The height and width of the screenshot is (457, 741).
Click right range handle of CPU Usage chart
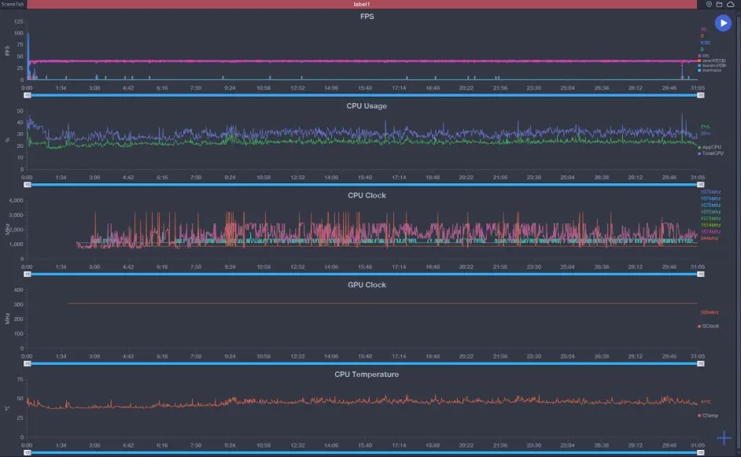coord(700,184)
